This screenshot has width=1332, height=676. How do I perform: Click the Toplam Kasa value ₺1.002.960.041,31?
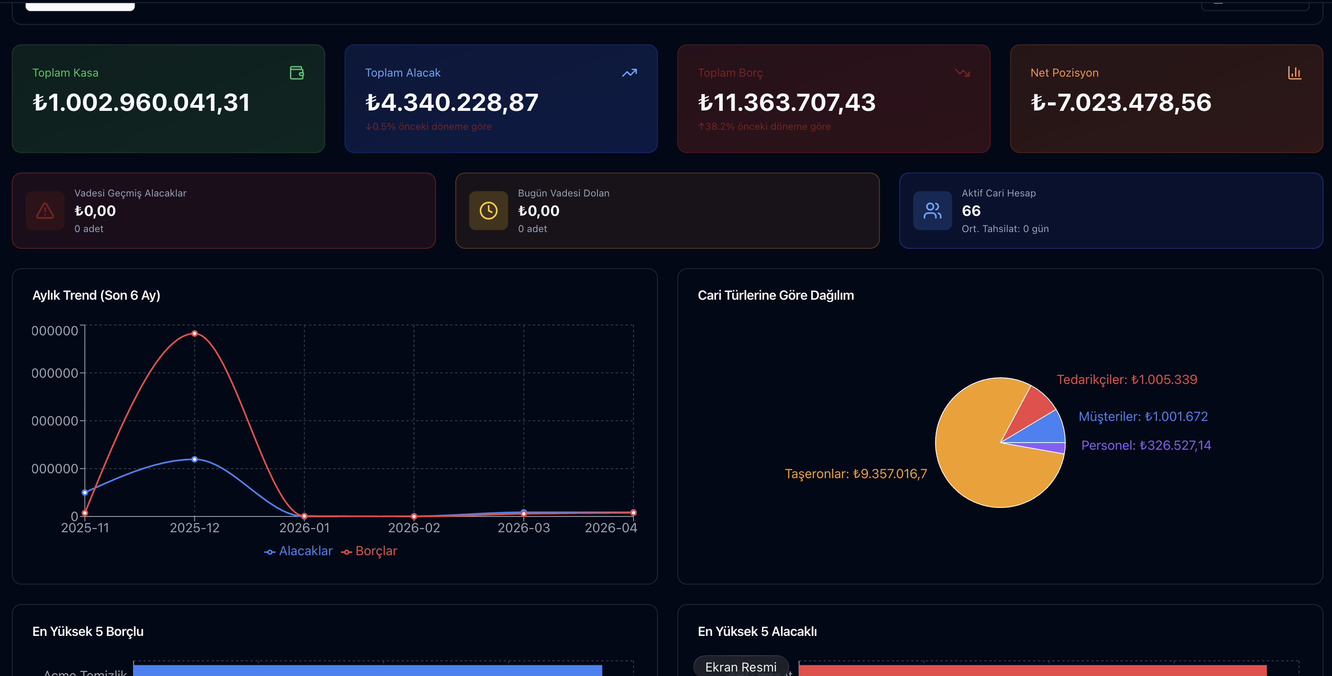point(141,102)
